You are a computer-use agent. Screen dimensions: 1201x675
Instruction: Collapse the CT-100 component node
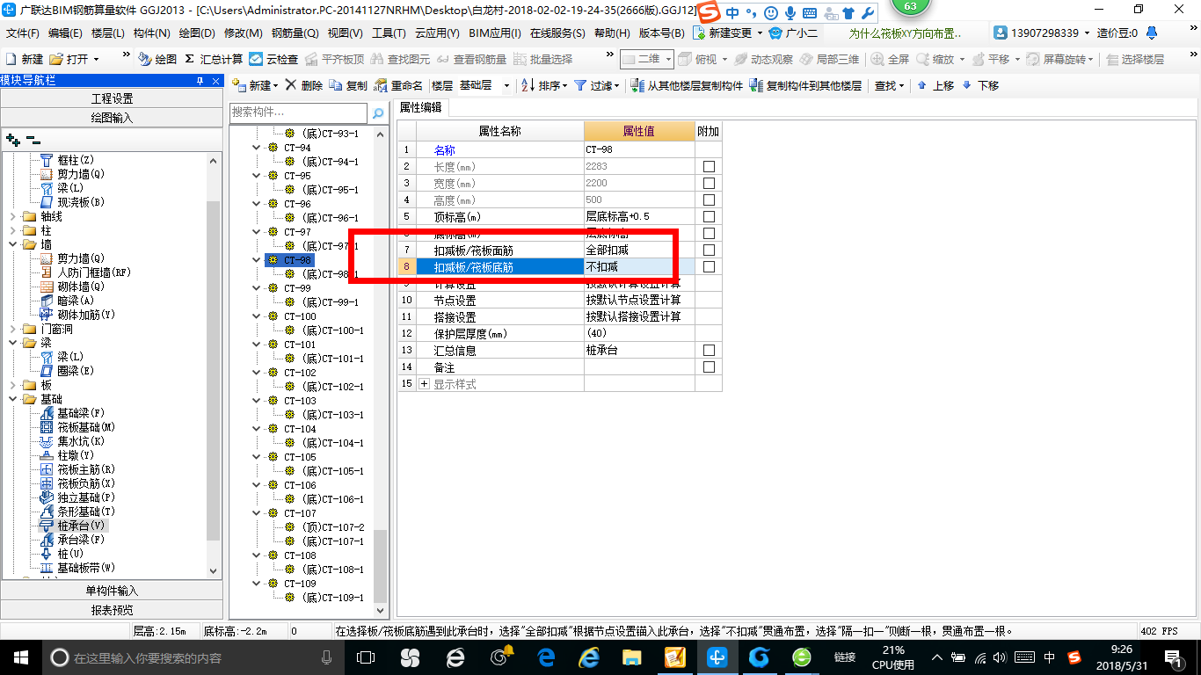(257, 316)
